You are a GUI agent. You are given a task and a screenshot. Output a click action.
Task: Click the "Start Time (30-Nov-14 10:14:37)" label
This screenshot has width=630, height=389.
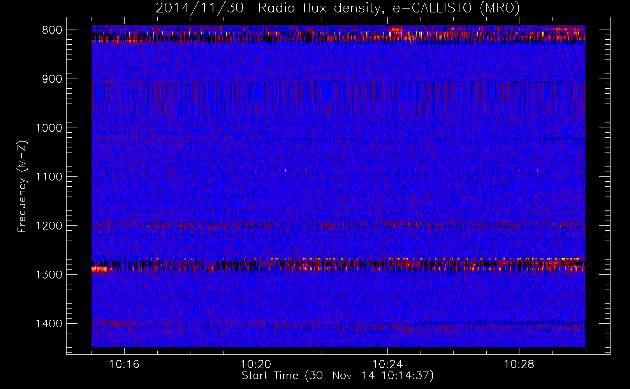[x=338, y=376]
